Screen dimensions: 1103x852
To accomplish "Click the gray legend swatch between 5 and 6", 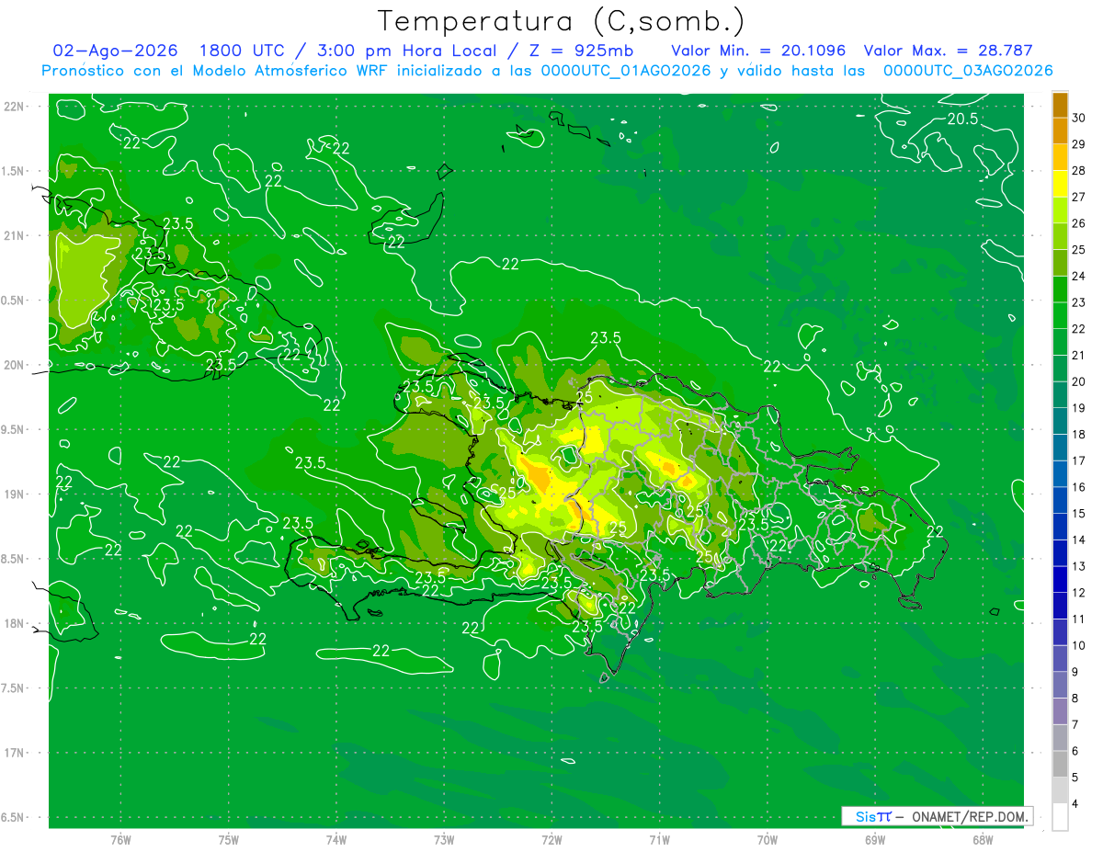I will point(1060,764).
